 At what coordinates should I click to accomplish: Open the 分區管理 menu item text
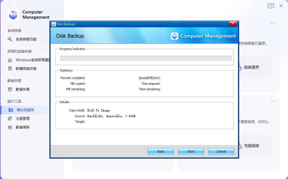[x=23, y=119]
